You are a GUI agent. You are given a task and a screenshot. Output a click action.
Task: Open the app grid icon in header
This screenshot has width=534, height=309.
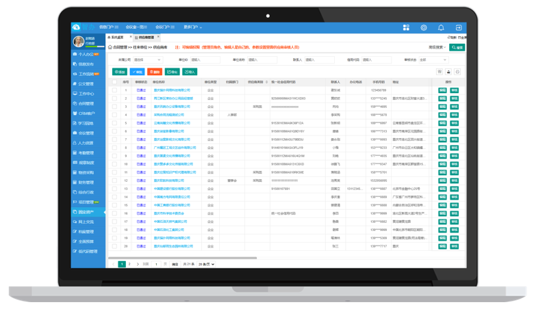pyautogui.click(x=406, y=27)
